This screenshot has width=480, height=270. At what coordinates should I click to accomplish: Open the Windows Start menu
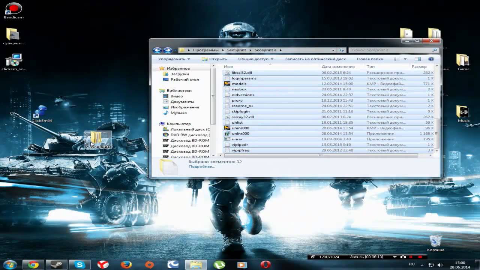[10, 264]
